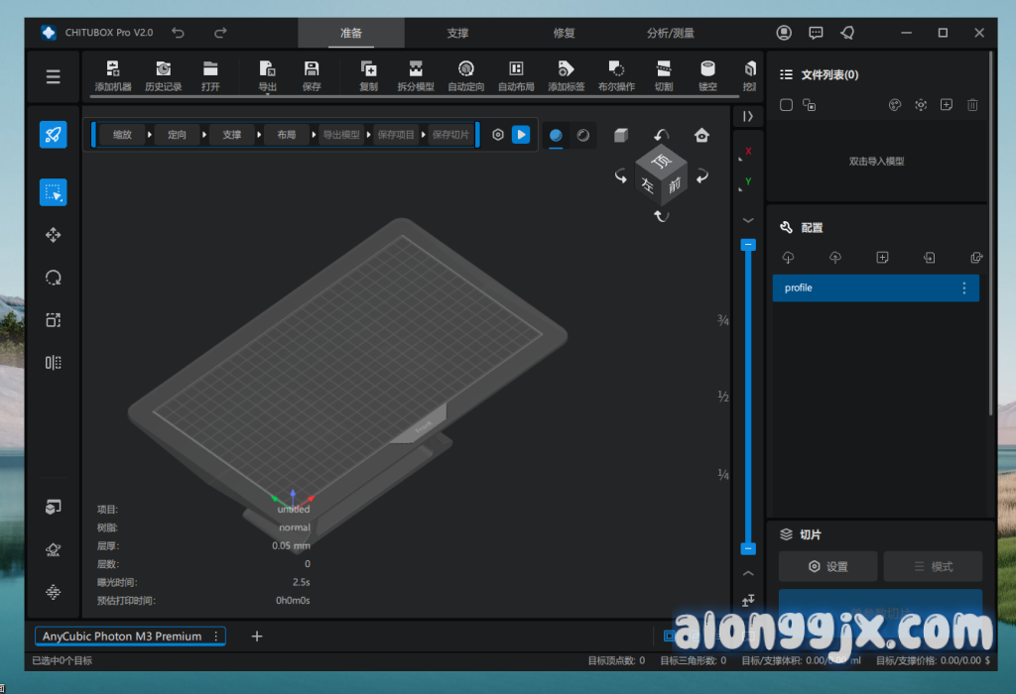The image size is (1016, 694).
Task: Toggle perspective cube view button
Action: 620,135
